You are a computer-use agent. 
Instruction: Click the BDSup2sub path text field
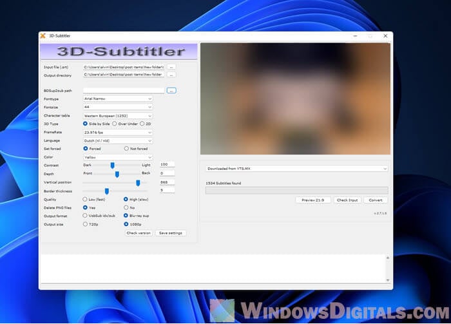124,91
